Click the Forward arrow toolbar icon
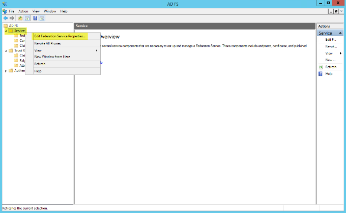Image resolution: width=346 pixels, height=213 pixels. coord(12,18)
